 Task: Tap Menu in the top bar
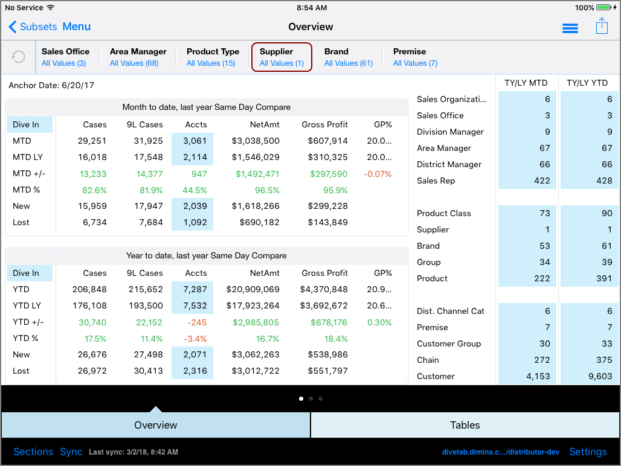tap(76, 27)
